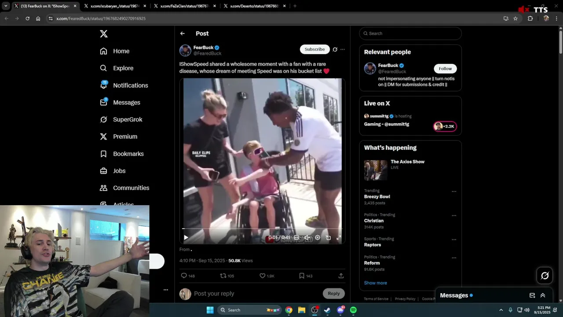Image resolution: width=563 pixels, height=317 pixels.
Task: Click the Reply button
Action: (333, 294)
